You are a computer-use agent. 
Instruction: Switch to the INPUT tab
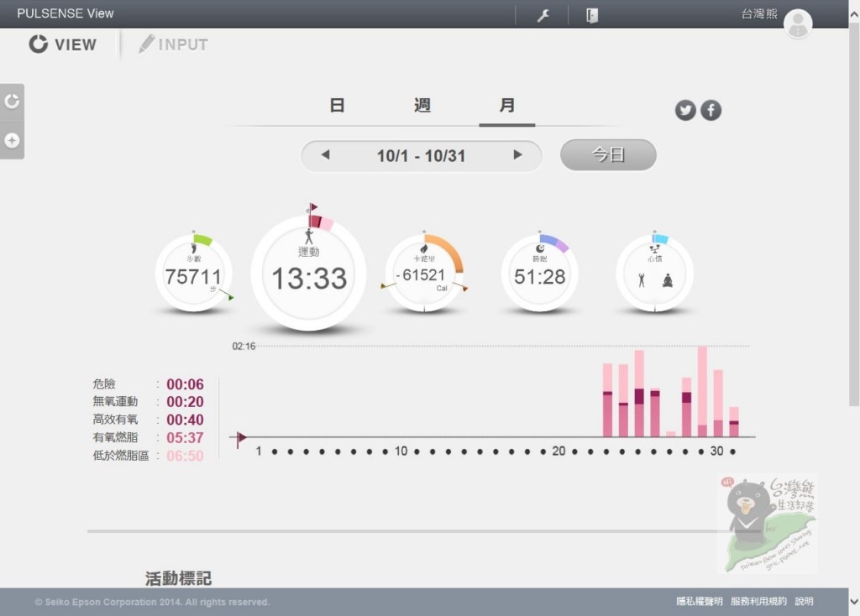pyautogui.click(x=173, y=44)
